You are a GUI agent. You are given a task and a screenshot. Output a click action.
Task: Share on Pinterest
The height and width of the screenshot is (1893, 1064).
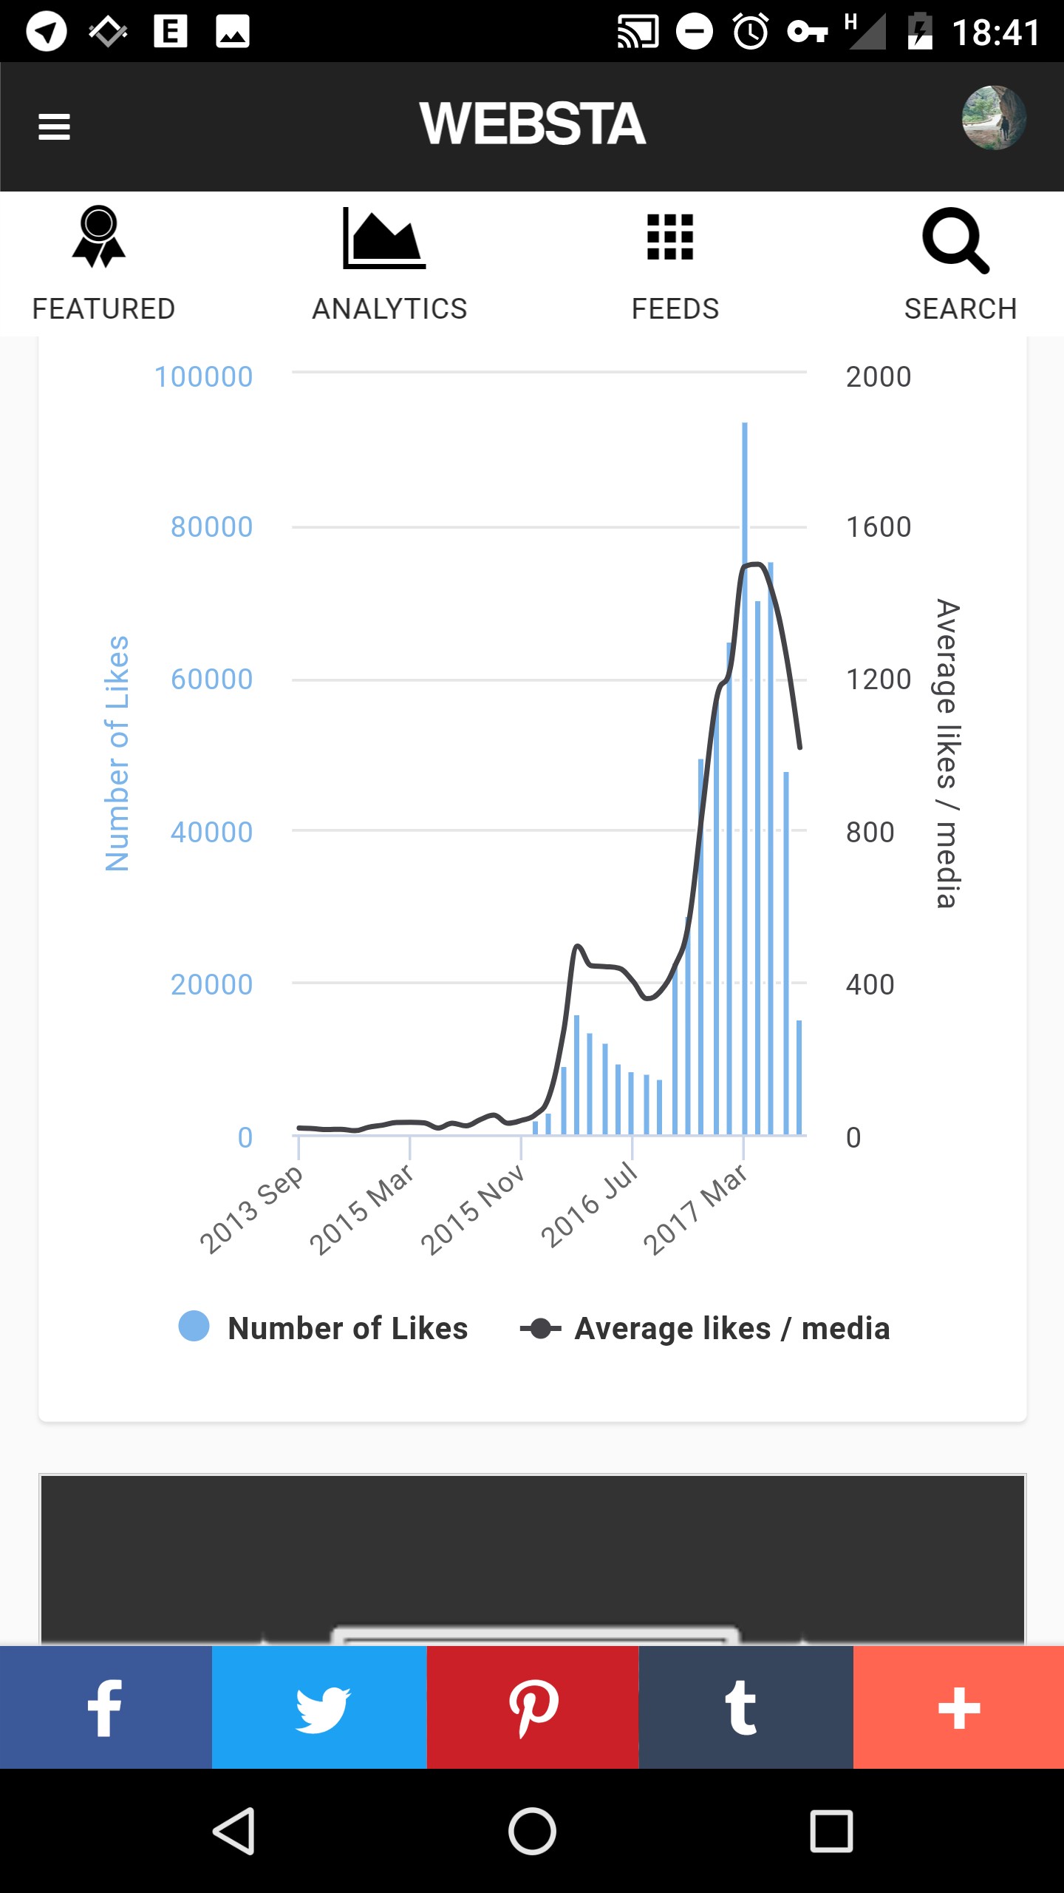[x=533, y=1707]
